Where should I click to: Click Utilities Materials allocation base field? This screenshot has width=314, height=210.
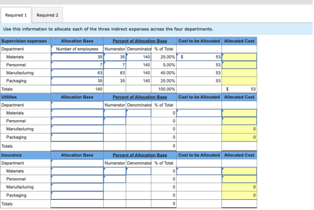click(x=77, y=113)
